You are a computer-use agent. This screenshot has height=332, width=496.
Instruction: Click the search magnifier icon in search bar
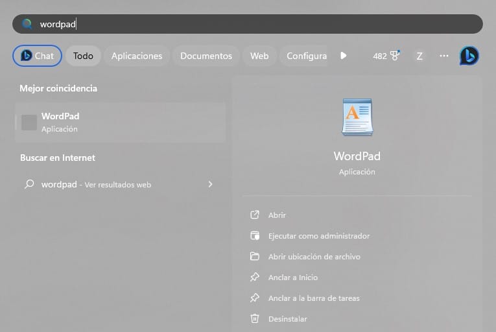[x=27, y=24]
